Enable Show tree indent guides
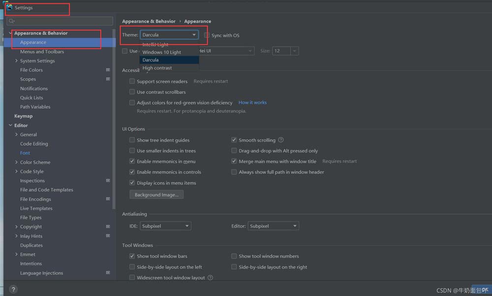 [132, 140]
